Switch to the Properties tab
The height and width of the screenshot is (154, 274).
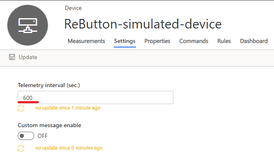157,41
